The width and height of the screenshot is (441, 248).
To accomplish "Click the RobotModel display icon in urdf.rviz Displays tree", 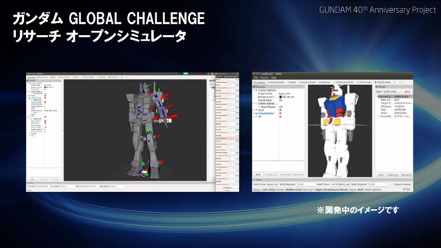I will (x=256, y=113).
